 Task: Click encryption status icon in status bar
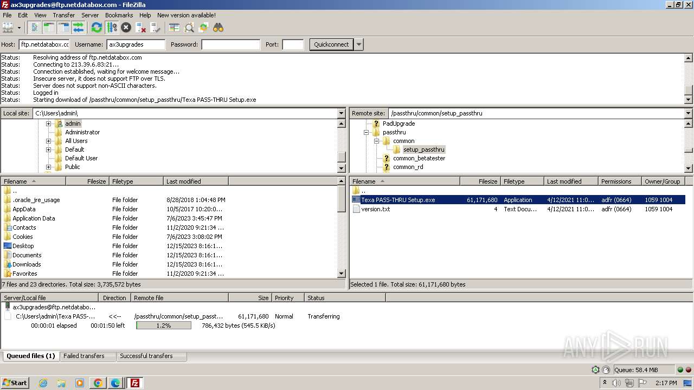[596, 370]
